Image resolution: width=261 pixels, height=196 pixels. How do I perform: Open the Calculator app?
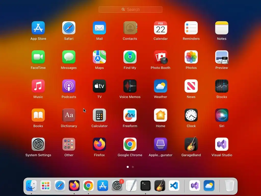(99, 115)
